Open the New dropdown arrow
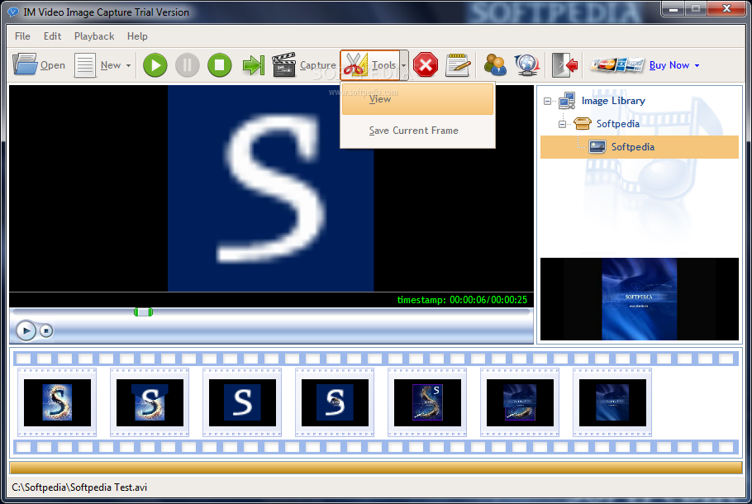Image resolution: width=752 pixels, height=504 pixels. [129, 65]
